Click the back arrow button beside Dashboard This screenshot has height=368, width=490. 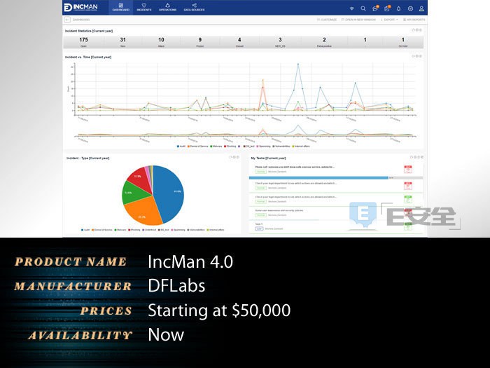point(67,20)
